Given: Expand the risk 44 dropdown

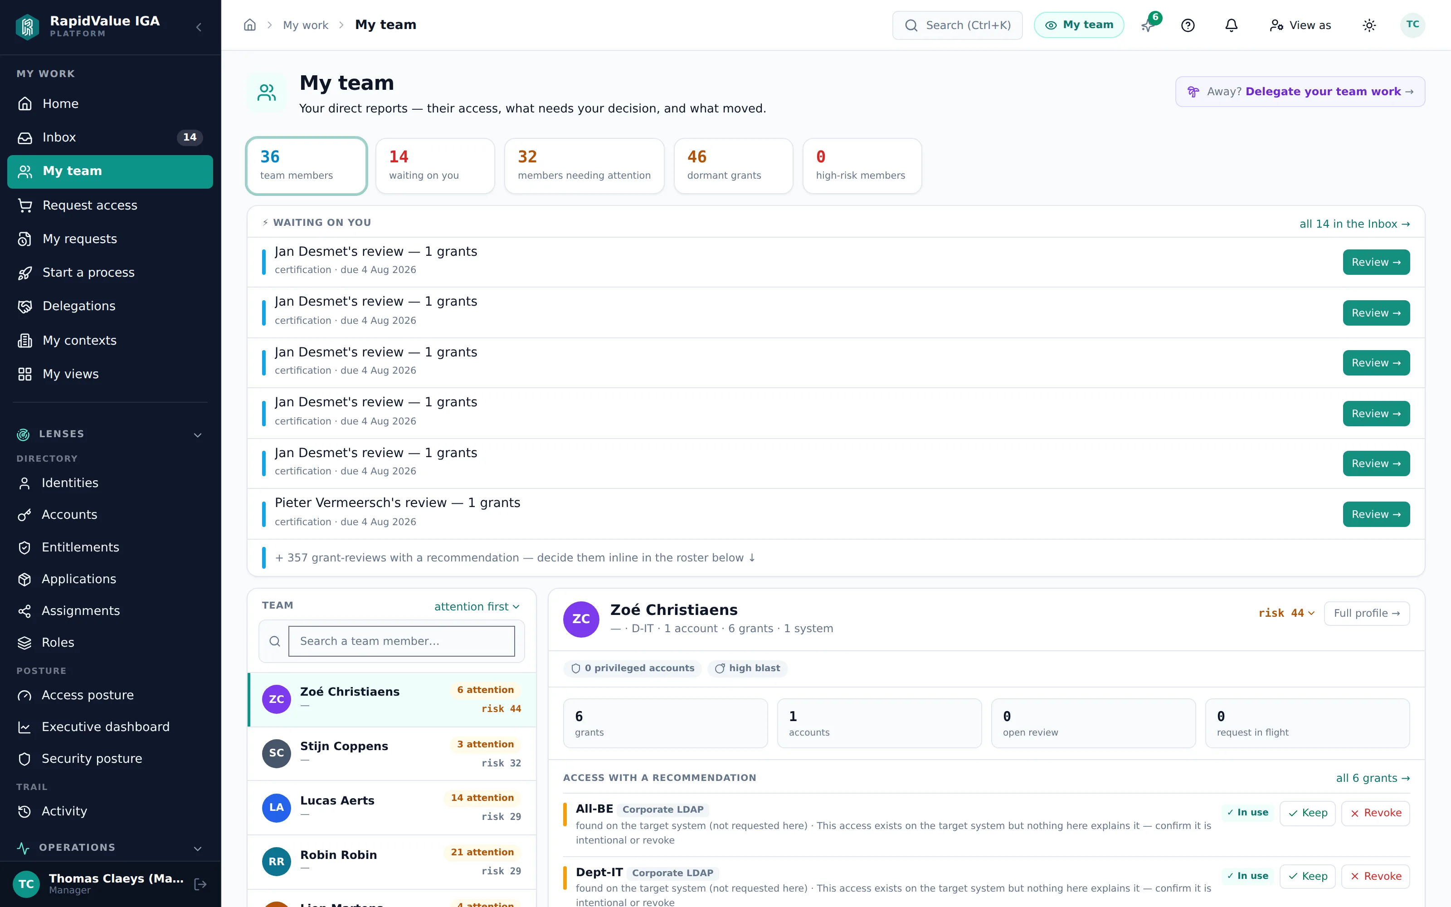Looking at the screenshot, I should pos(1286,613).
